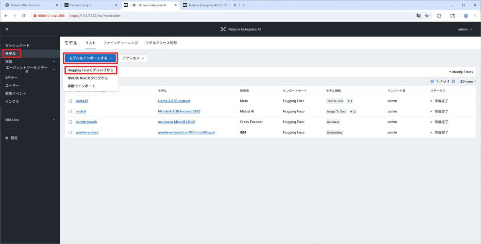Select the llama32 row checkbox
Image resolution: width=481 pixels, height=244 pixels.
click(x=70, y=101)
